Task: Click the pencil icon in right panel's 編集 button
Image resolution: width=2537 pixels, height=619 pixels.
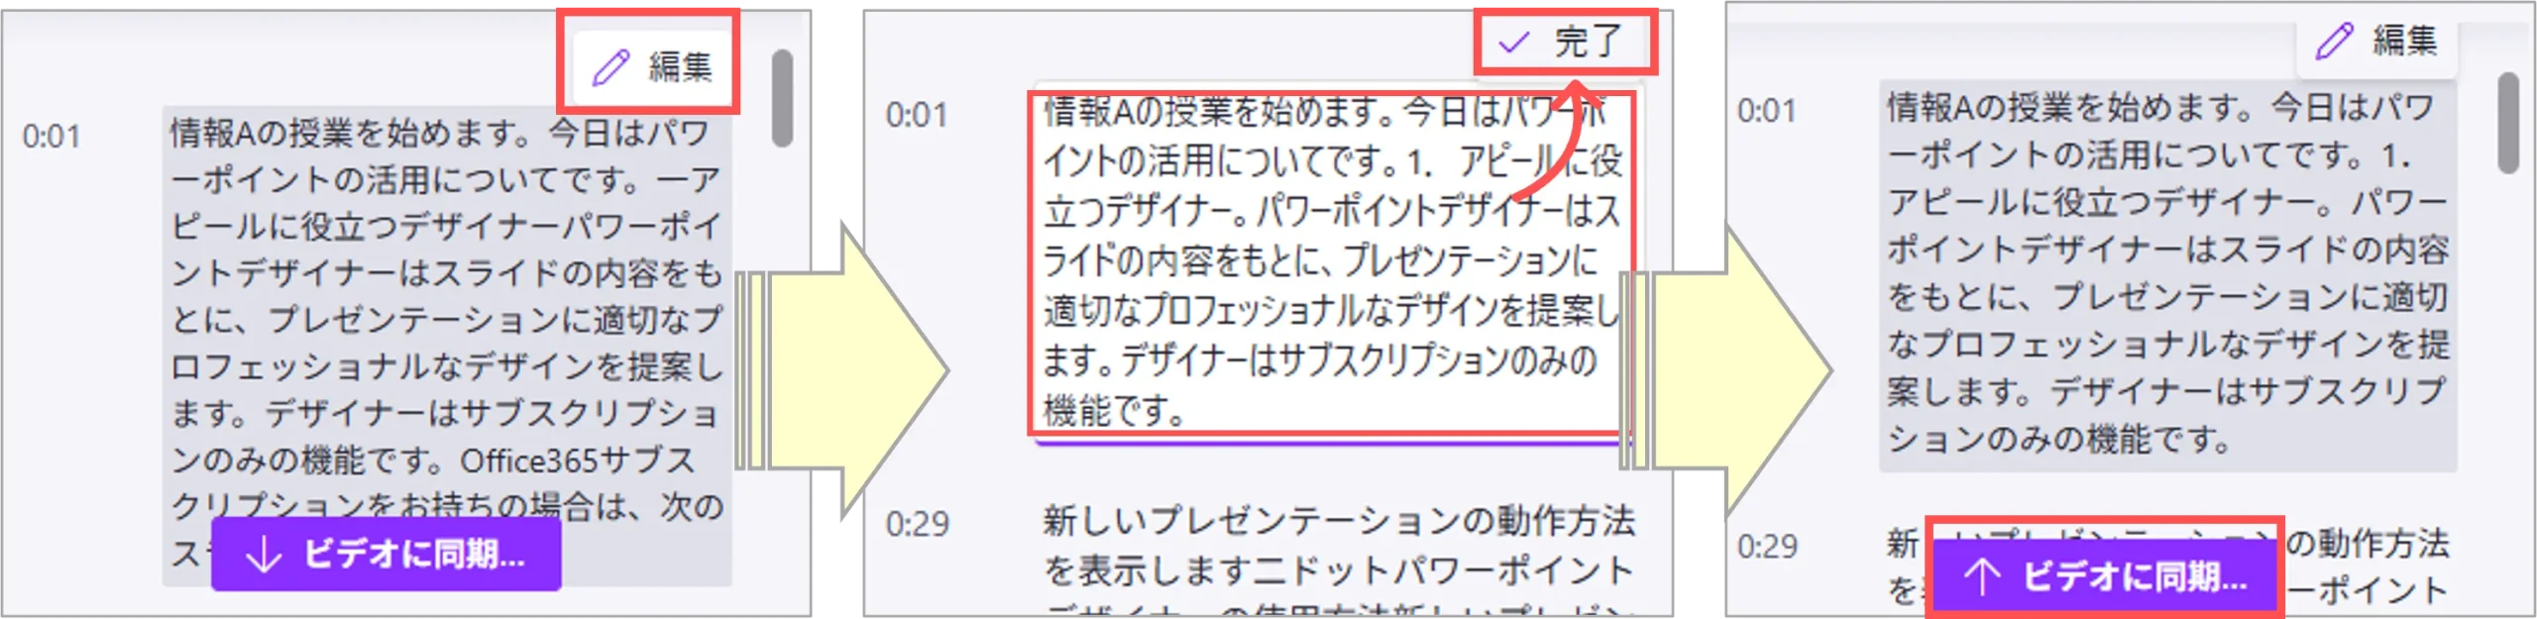Action: 2334,41
